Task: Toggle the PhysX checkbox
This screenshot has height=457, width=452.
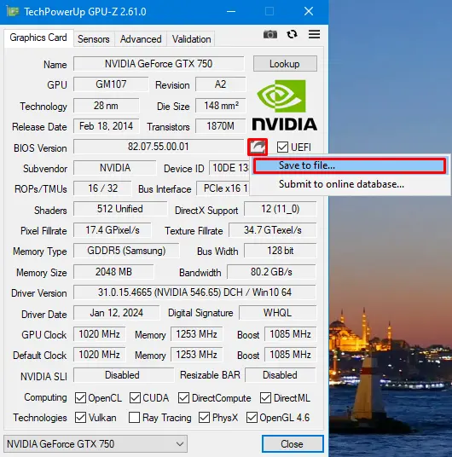Action: pos(204,418)
